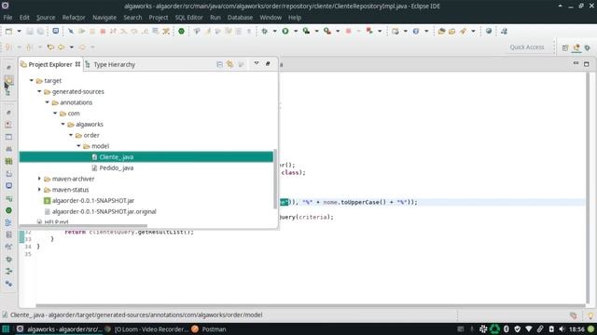Click the New file wizard icon in toolbar
Viewport: 597px width, 335px height.
pyautogui.click(x=8, y=31)
